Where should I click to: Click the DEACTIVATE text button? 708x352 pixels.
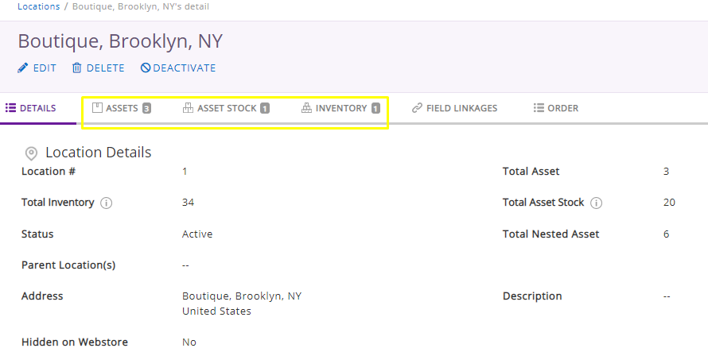tap(185, 68)
